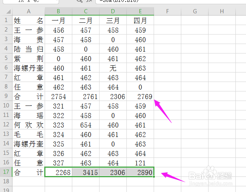Click the 陆当归 name cell
This screenshot has width=246, height=192.
(28, 49)
